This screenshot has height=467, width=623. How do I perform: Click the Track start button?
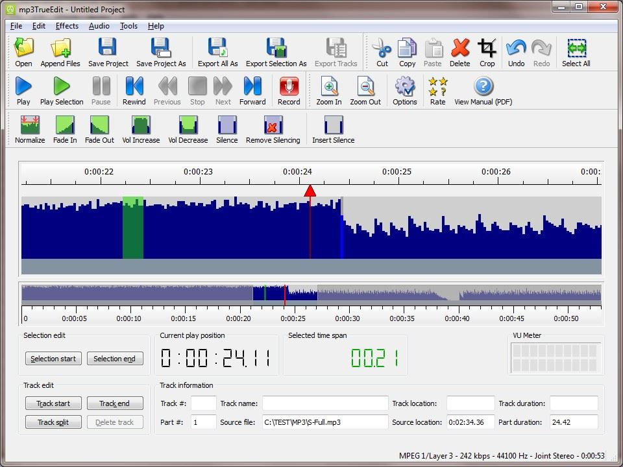[x=53, y=403]
